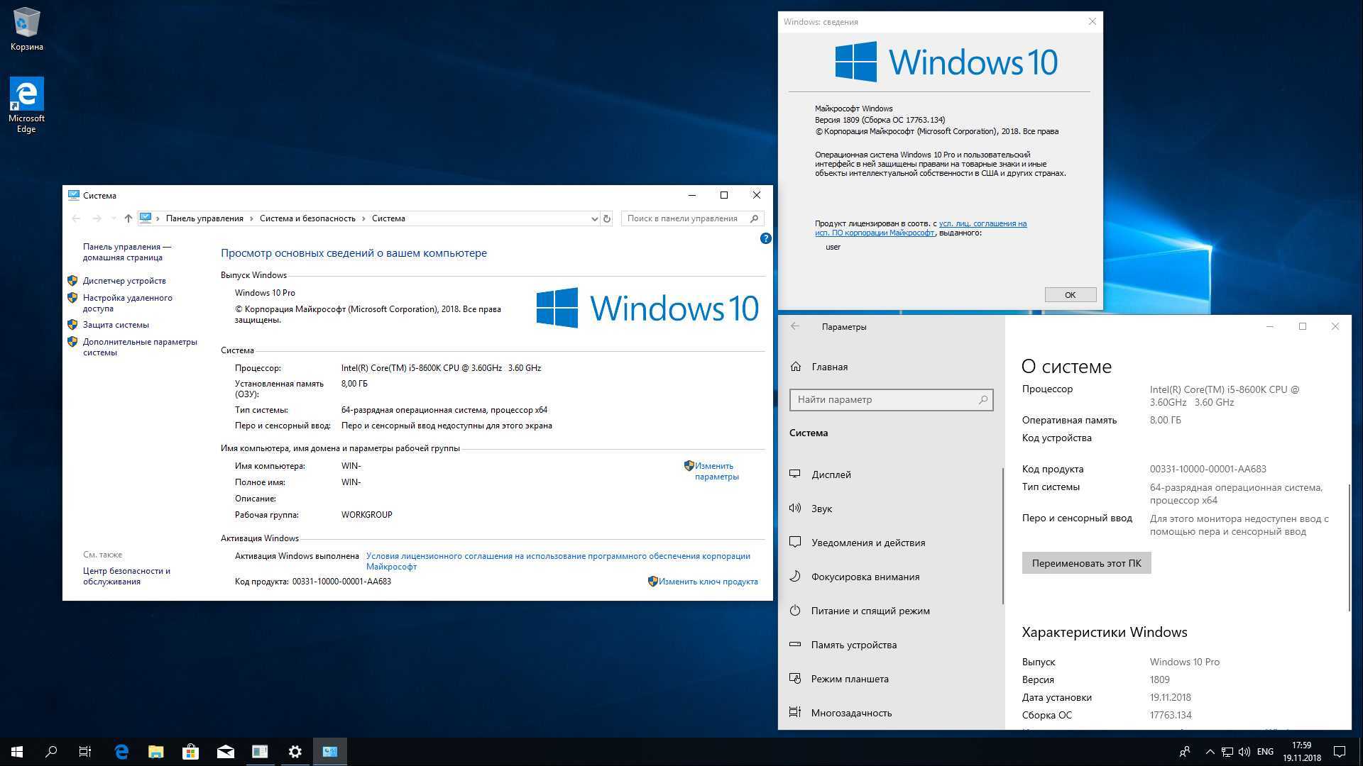
Task: Click the help question mark in System window
Action: (765, 238)
